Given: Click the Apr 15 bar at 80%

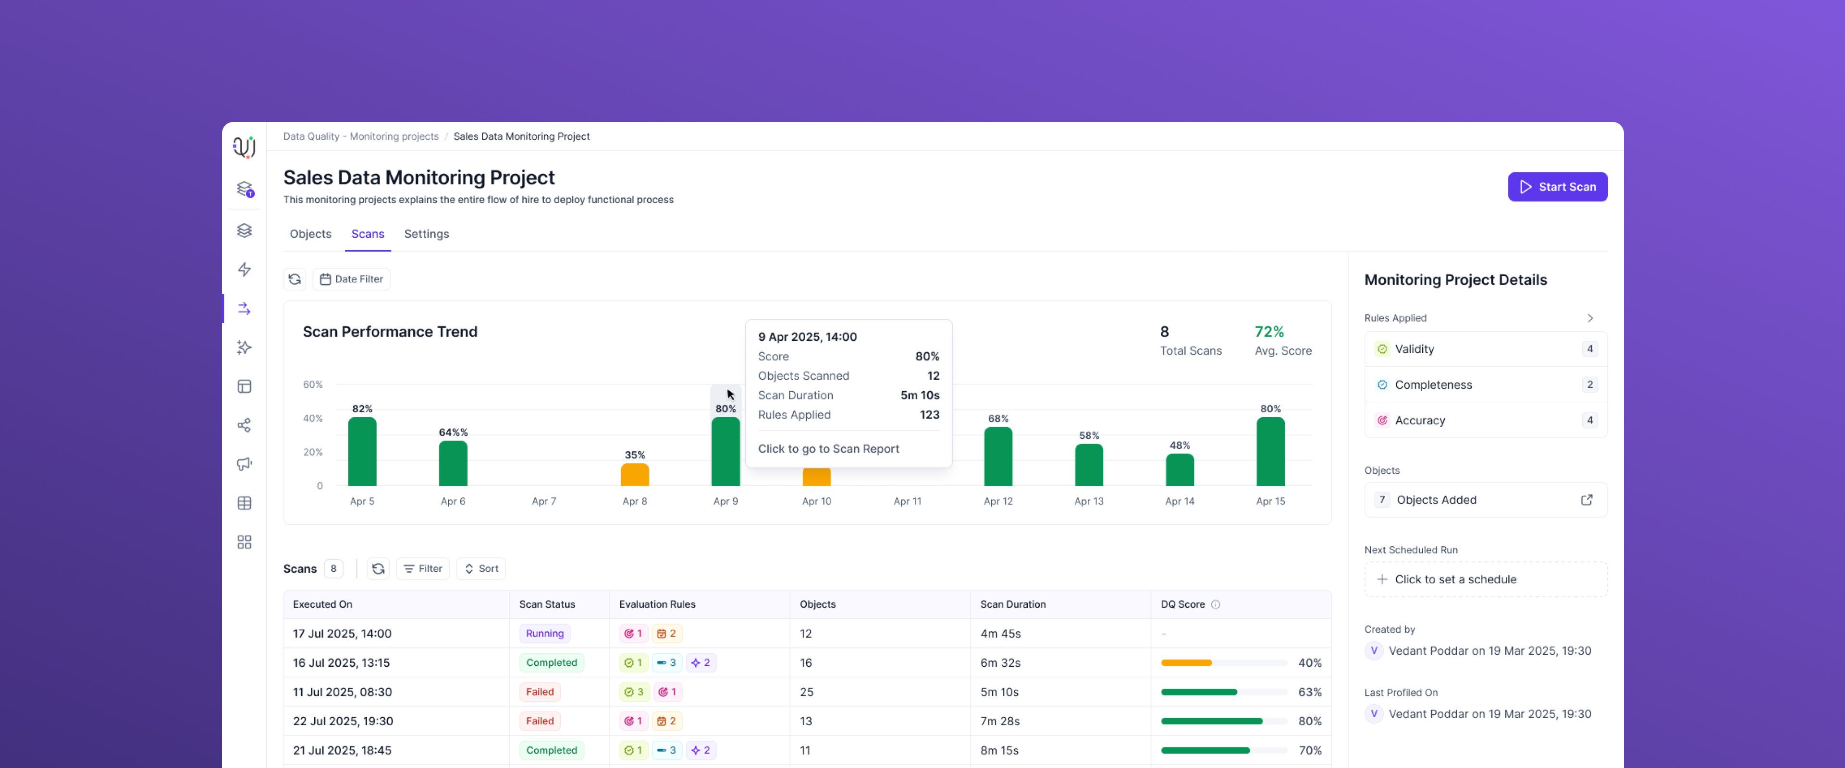Looking at the screenshot, I should [1270, 452].
